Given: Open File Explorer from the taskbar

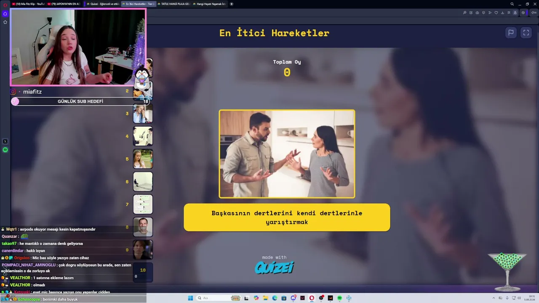Looking at the screenshot, I should coord(265,298).
